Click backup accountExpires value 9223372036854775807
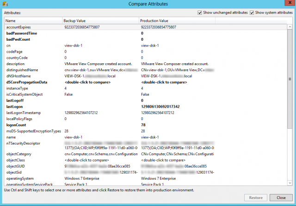 click(x=82, y=27)
